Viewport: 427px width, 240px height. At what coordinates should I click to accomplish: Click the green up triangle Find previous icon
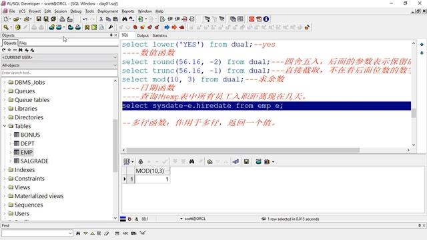coord(92,233)
